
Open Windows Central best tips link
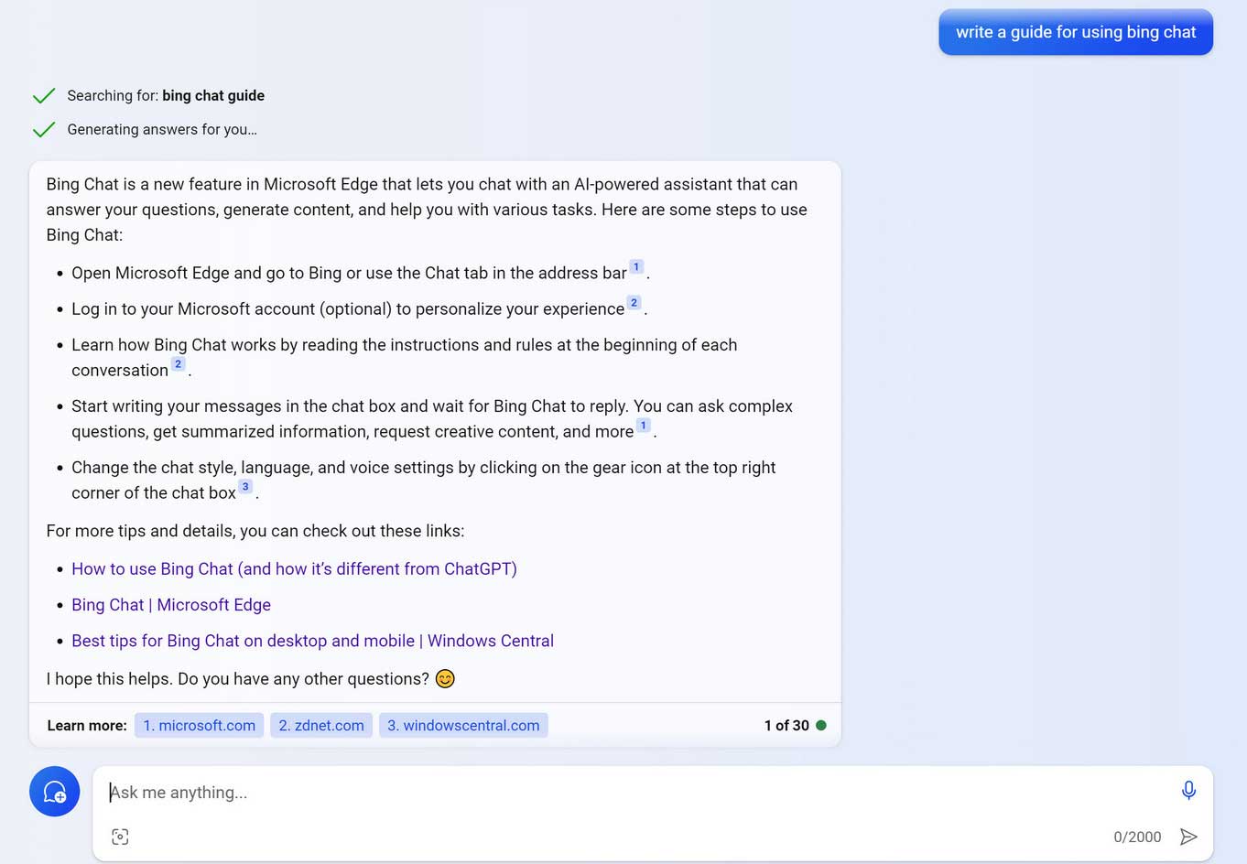tap(312, 641)
